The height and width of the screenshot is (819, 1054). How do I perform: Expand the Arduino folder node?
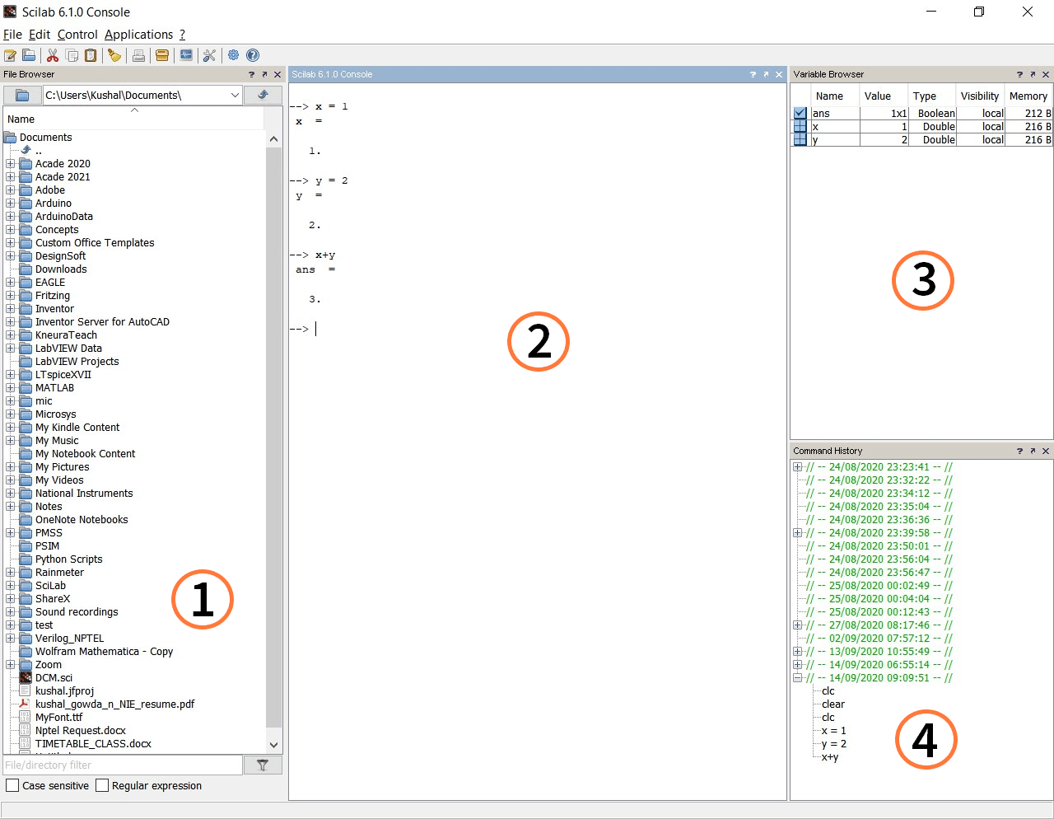(11, 204)
